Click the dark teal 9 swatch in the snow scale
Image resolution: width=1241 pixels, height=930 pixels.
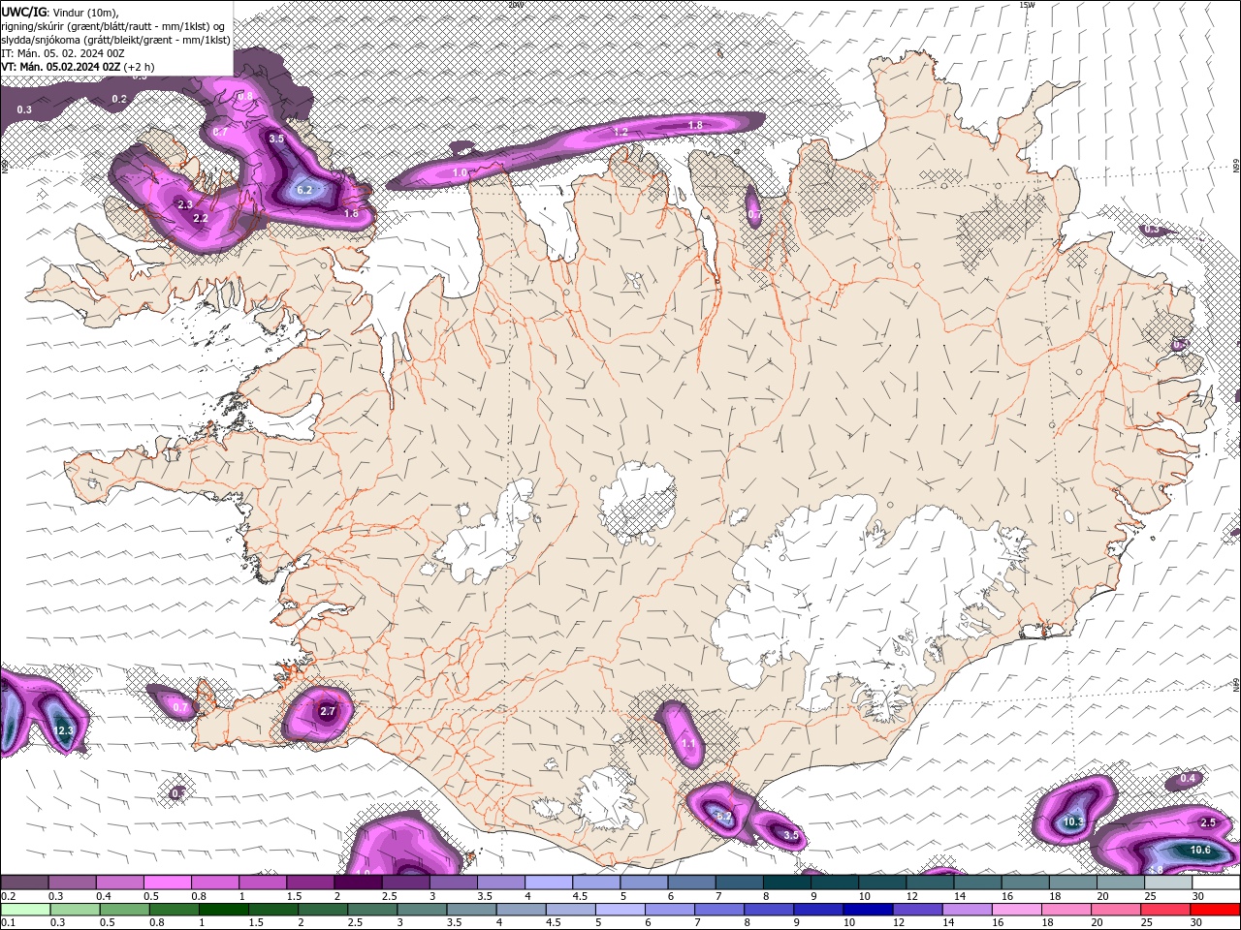pos(836,883)
